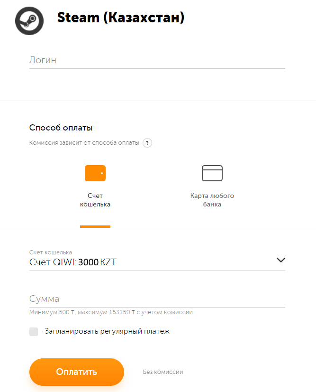Focus the 'Сумма' amount field
The width and height of the screenshot is (316, 392).
tap(157, 299)
